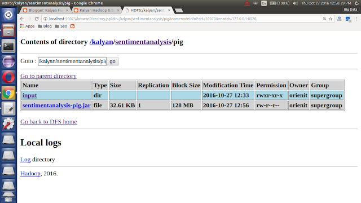Open the zoom indicator in address bar
Screen dimensions: 361x203
pyautogui.click(x=325, y=19)
